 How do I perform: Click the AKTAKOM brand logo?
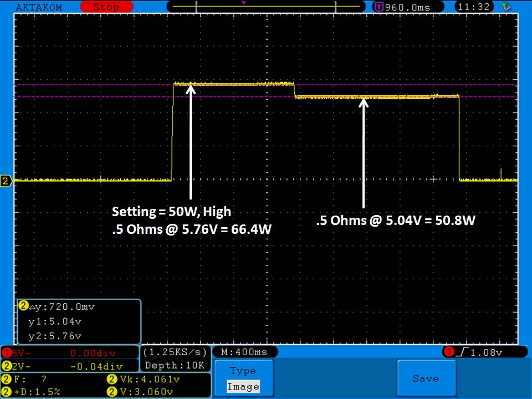pos(39,7)
